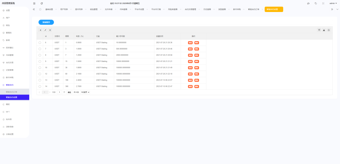
Task: Select the radio button for row id 14
Action: (40, 86)
